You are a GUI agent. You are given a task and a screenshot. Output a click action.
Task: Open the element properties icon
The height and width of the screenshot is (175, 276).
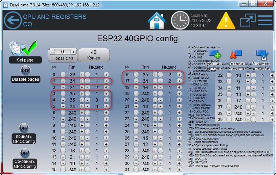click(262, 54)
